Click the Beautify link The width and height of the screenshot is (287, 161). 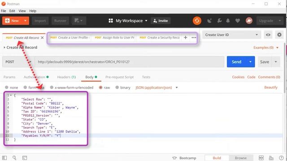click(x=271, y=87)
